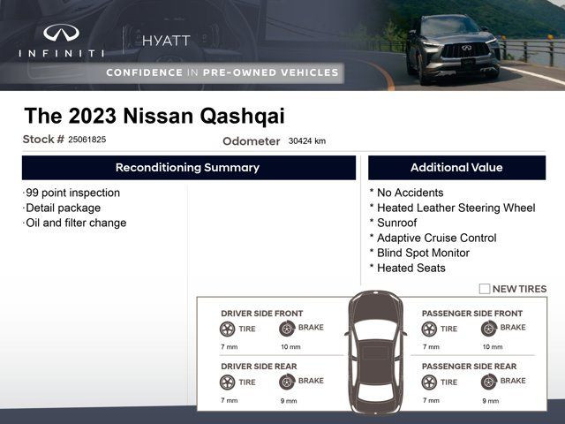Click the top-down car diagram
The height and width of the screenshot is (424, 565).
pos(376,352)
